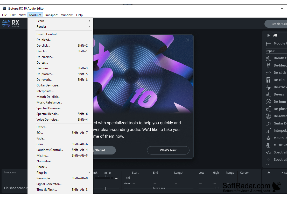Open the Edit menu
The width and height of the screenshot is (287, 199).
[x=13, y=15]
